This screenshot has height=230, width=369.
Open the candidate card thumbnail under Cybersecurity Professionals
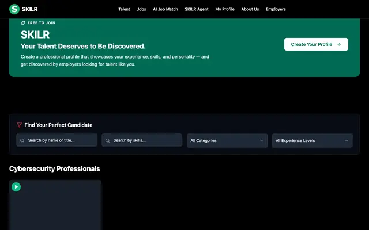click(55, 205)
